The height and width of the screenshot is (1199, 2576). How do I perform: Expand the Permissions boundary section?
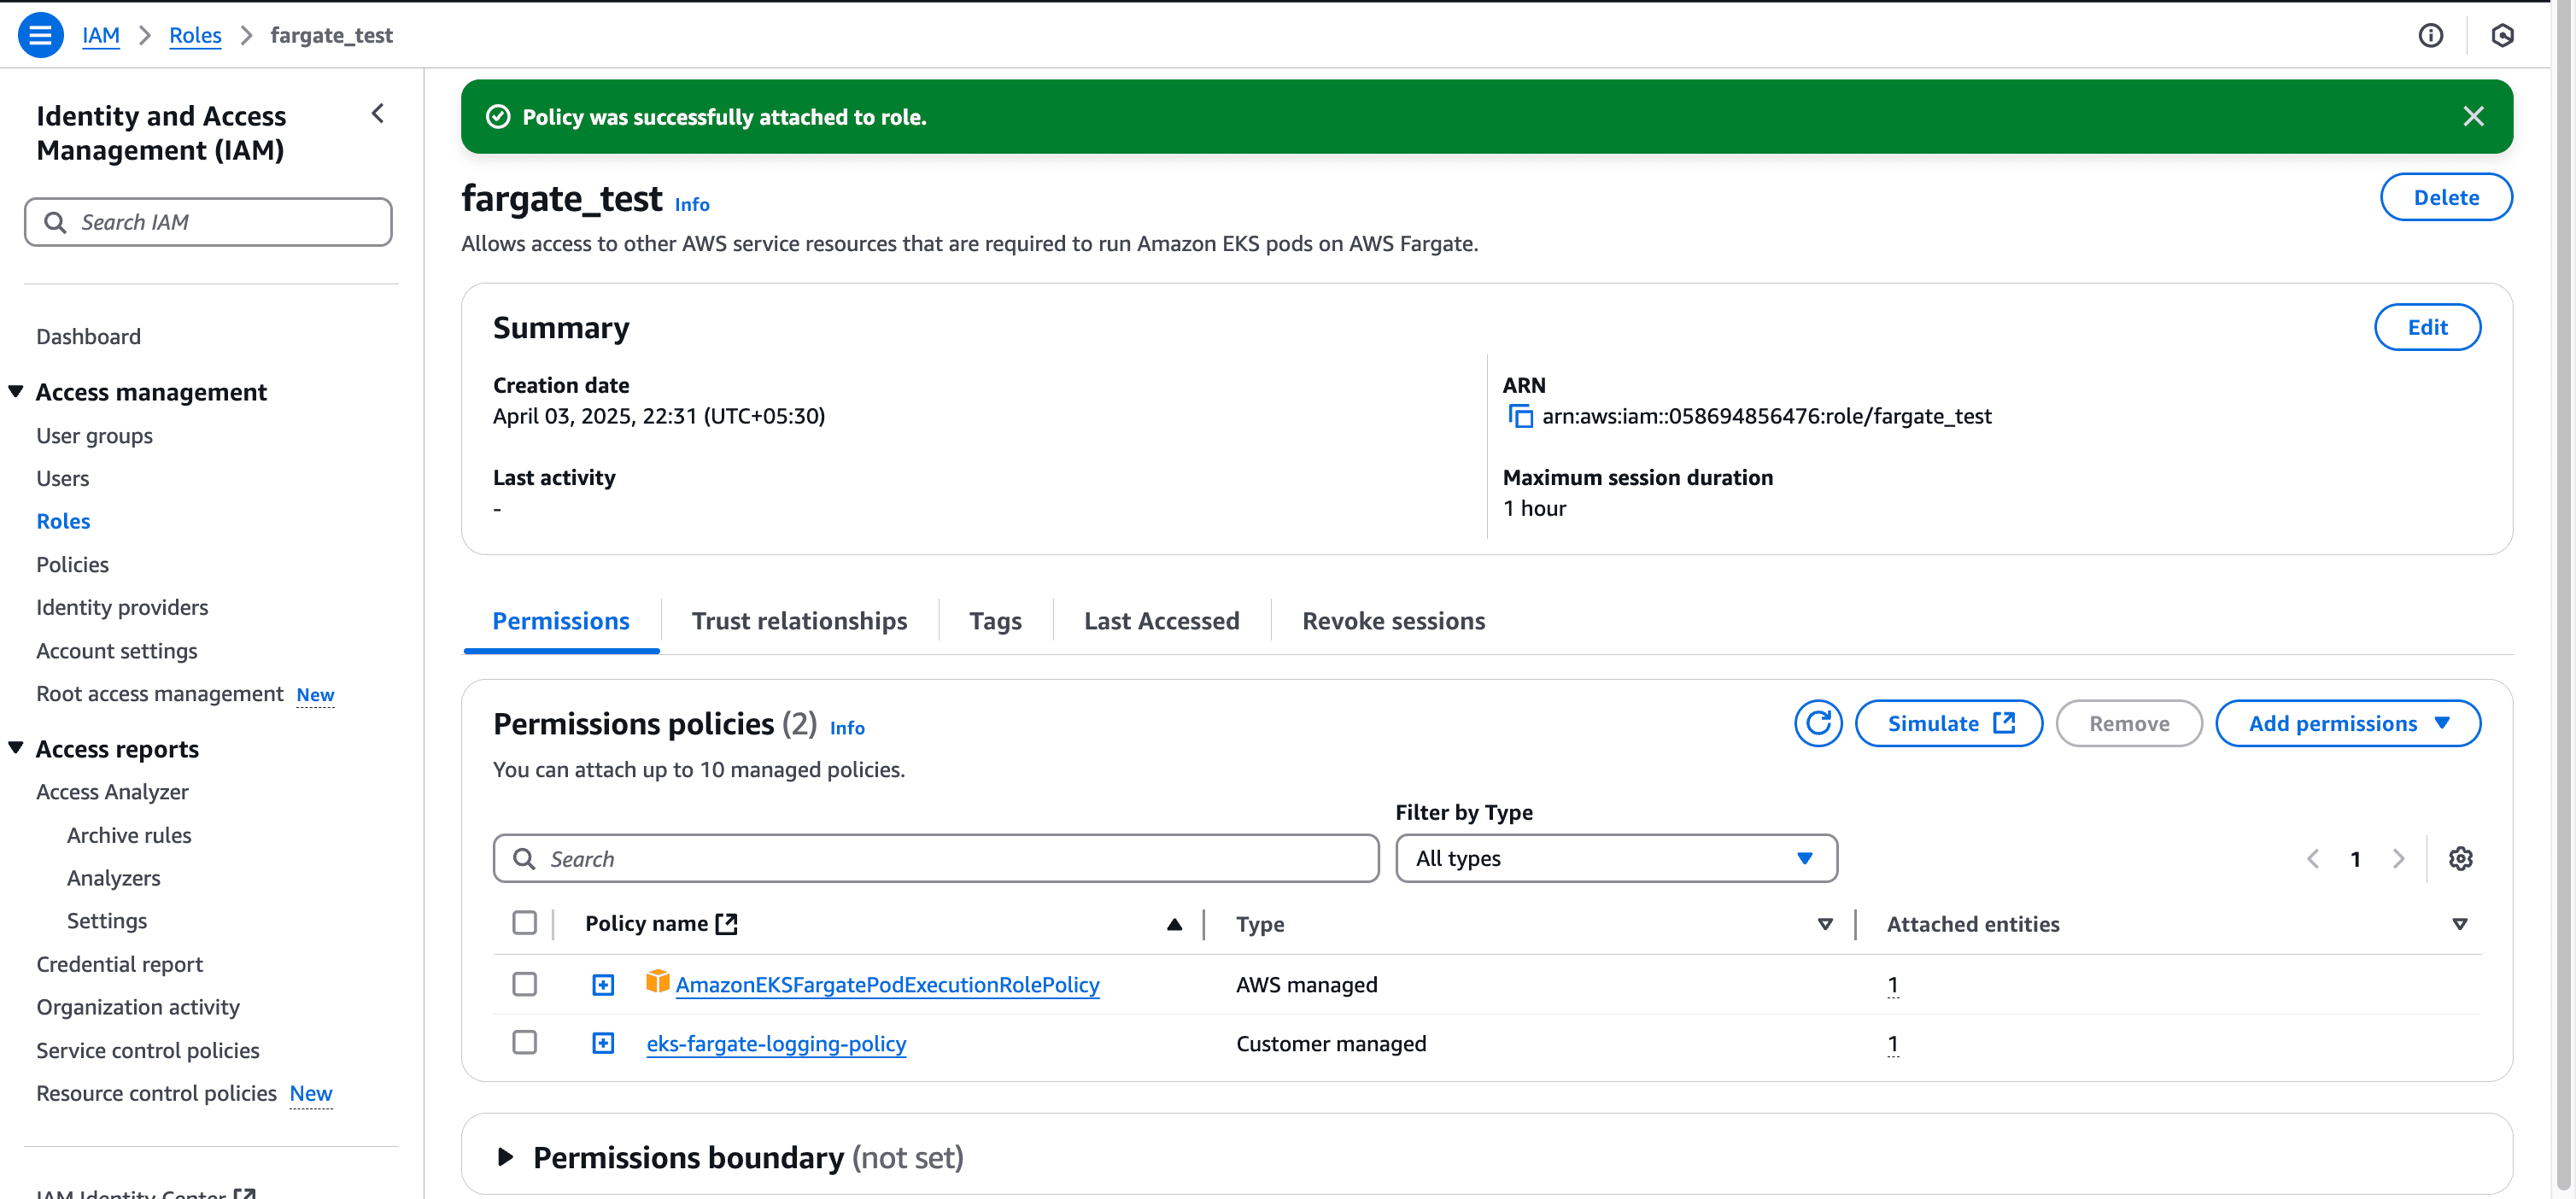(x=506, y=1157)
